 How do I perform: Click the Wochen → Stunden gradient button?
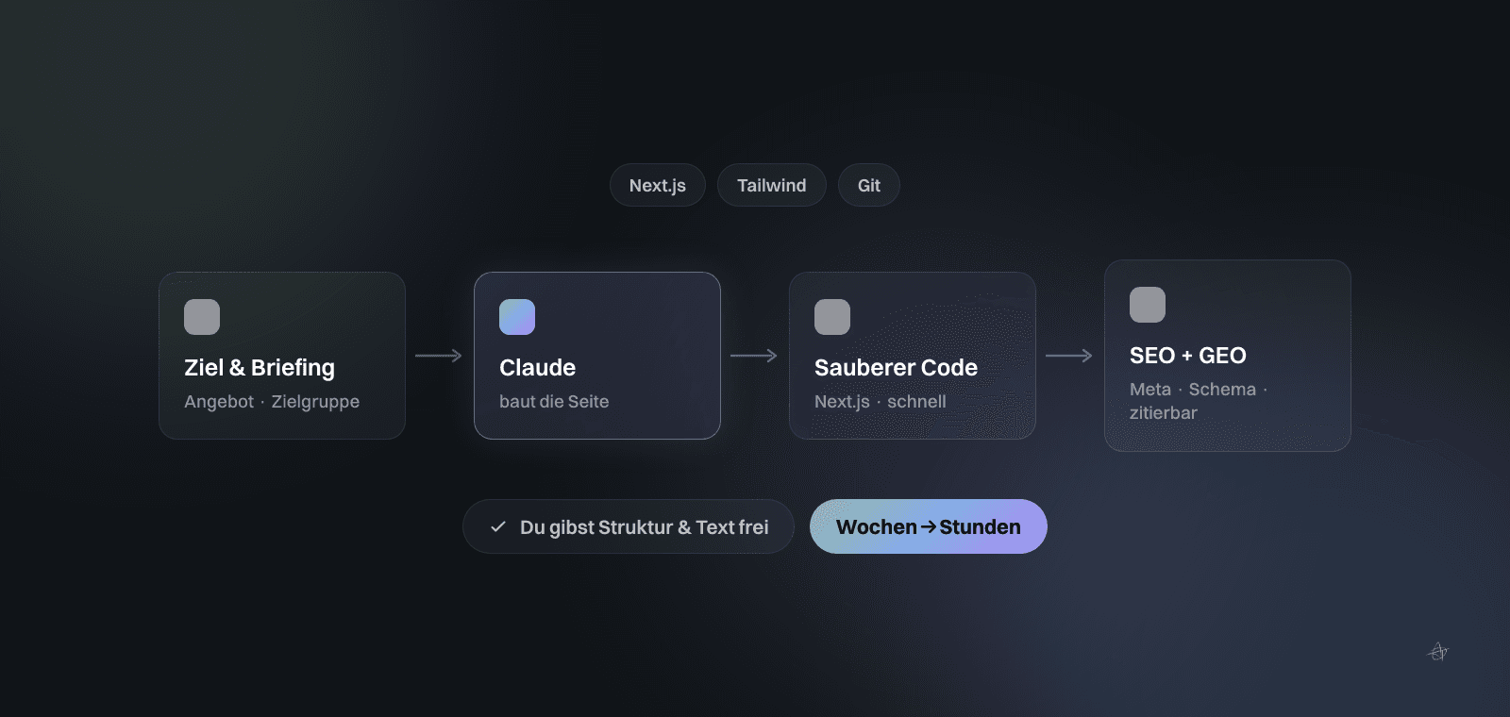[x=929, y=526]
